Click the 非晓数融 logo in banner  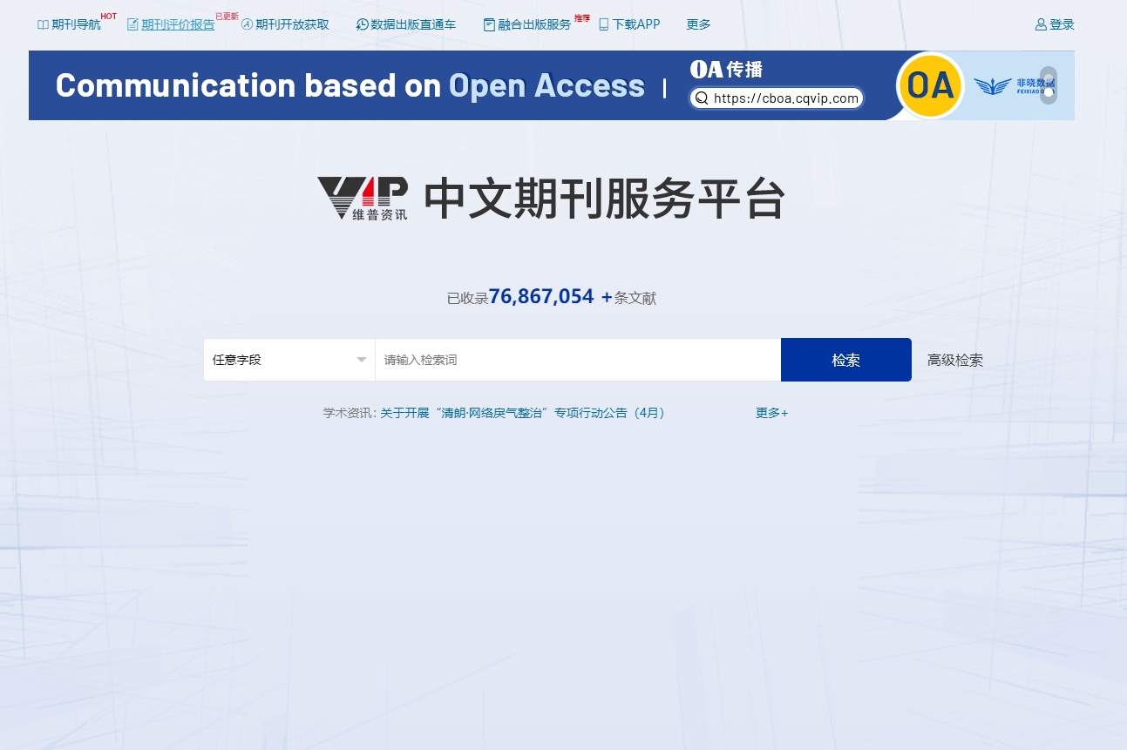(x=1014, y=85)
